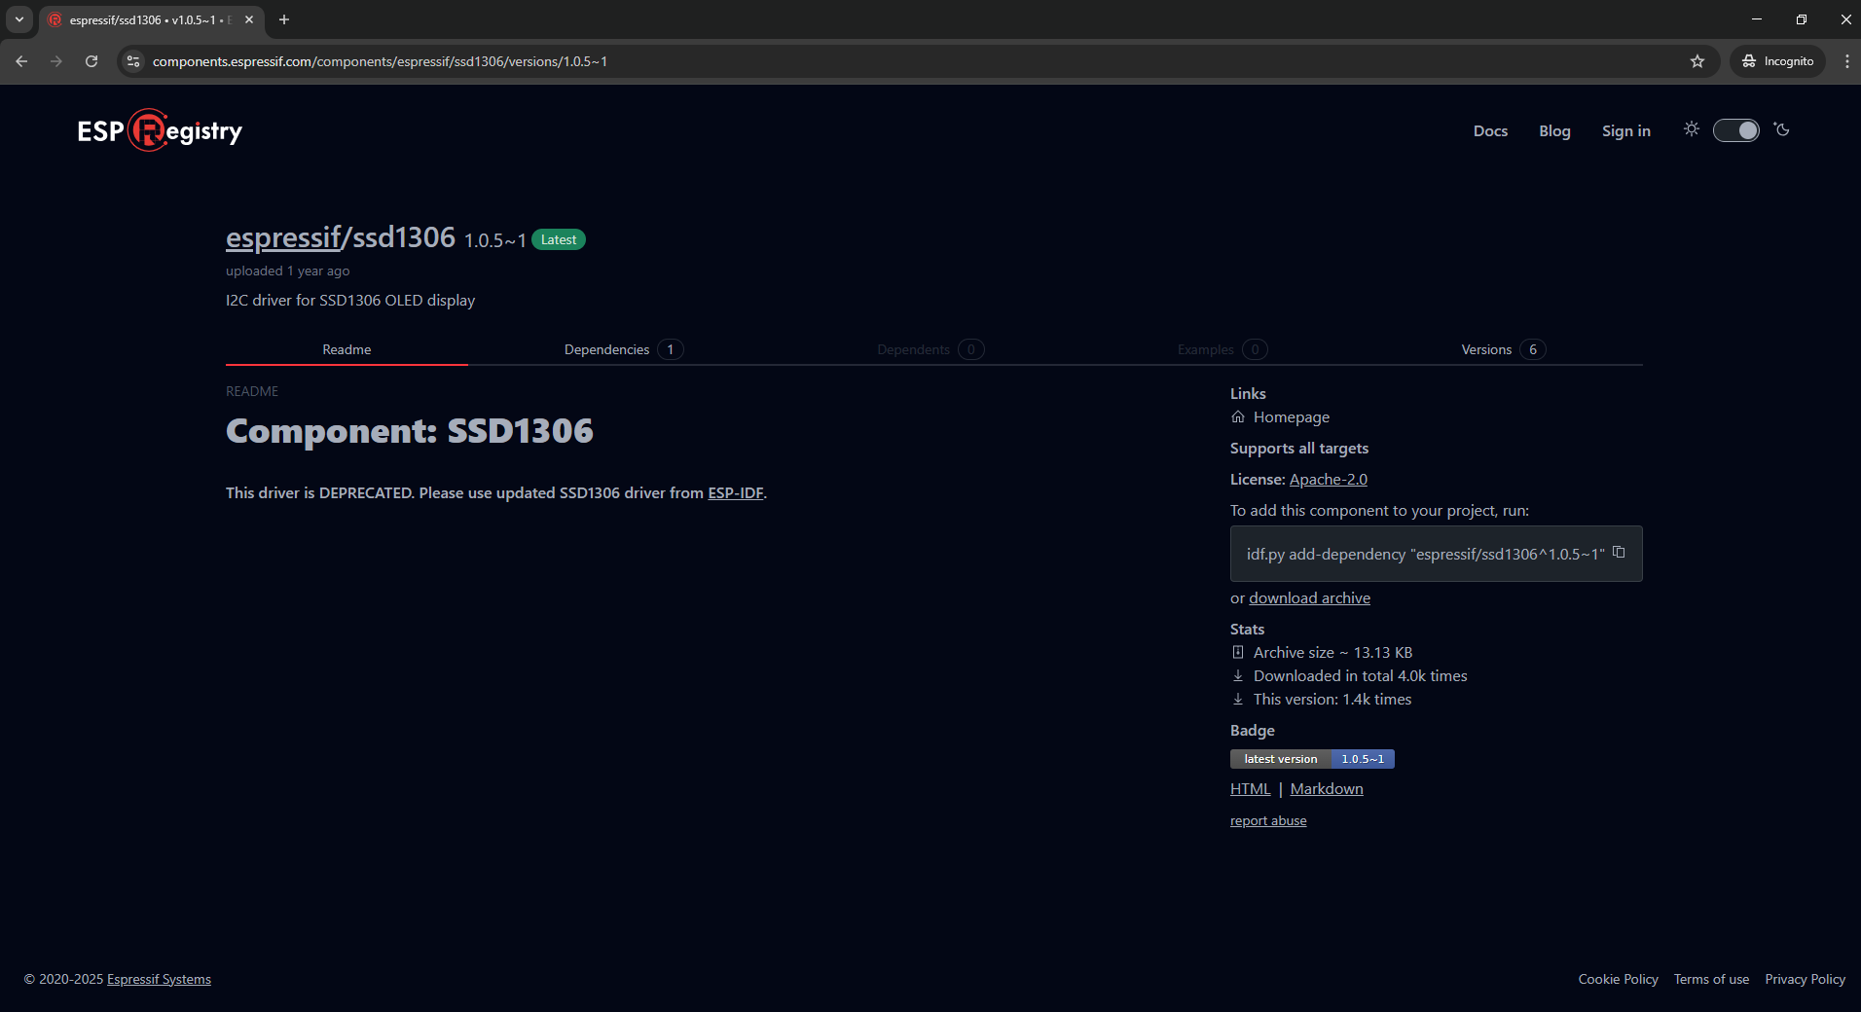Click the sun light-mode icon
The height and width of the screenshot is (1012, 1861).
1692,129
